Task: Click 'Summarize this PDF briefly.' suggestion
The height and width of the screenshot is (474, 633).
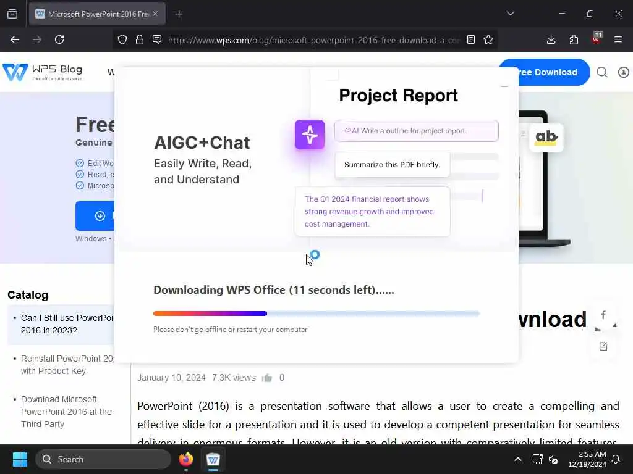Action: tap(392, 164)
